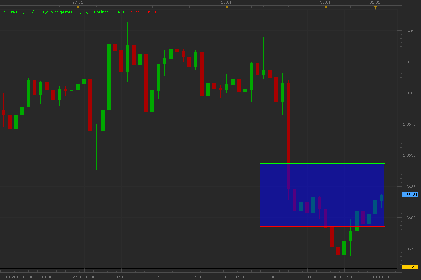Click the yellow price tag 1.35599
This screenshot has height=280, width=421.
click(x=410, y=267)
